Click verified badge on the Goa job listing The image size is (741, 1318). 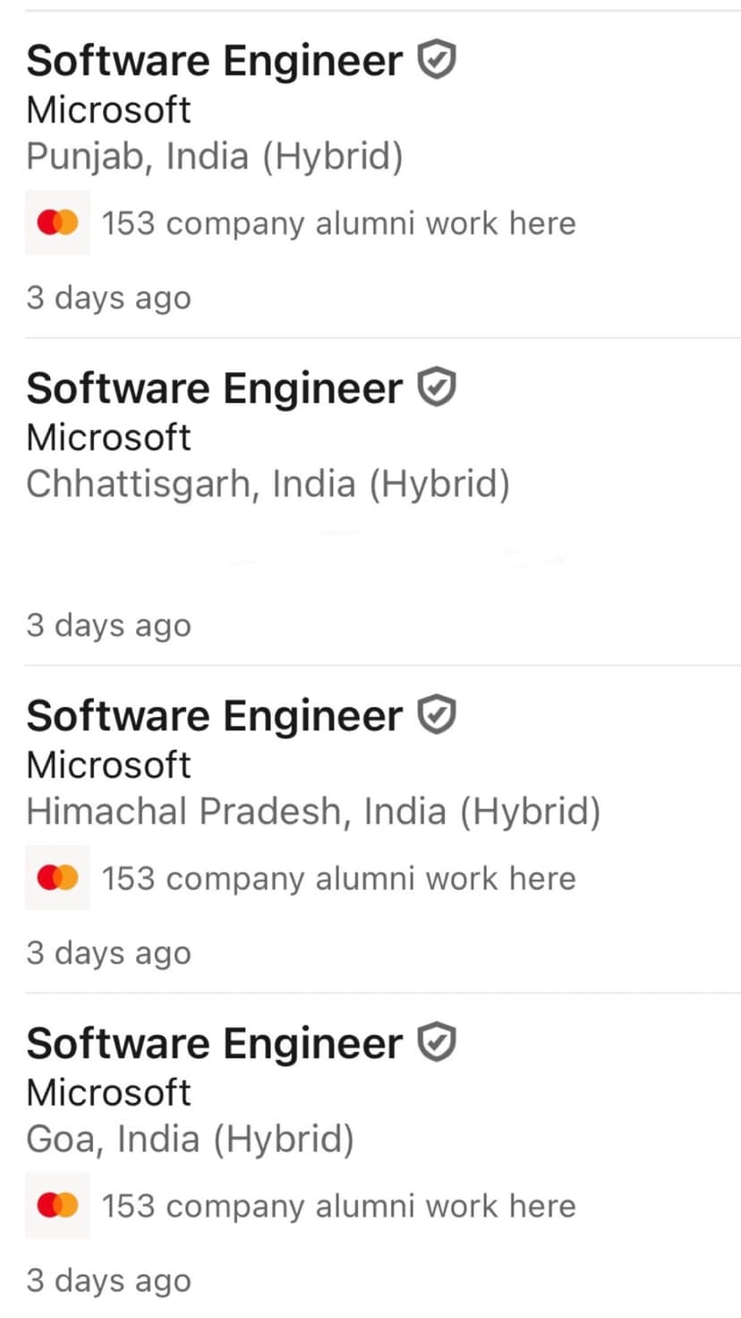tap(438, 1043)
